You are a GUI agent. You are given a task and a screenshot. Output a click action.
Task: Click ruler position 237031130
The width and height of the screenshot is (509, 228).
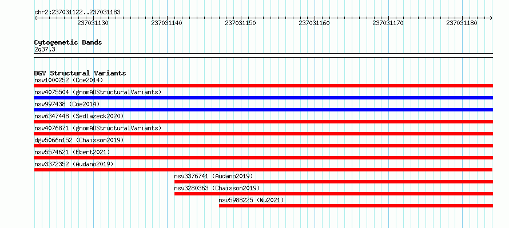point(93,23)
